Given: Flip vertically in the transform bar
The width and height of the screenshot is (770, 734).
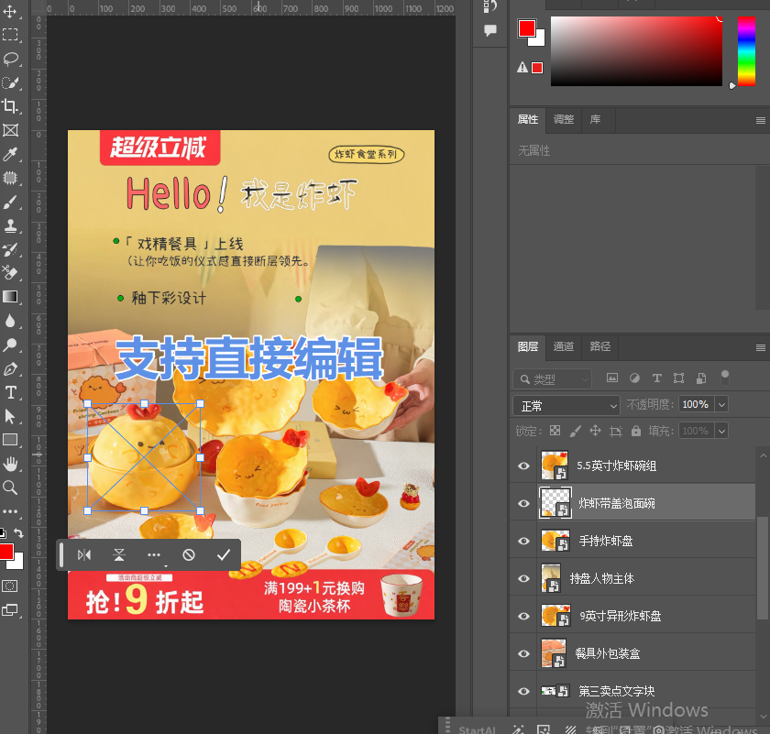Looking at the screenshot, I should click(x=119, y=554).
